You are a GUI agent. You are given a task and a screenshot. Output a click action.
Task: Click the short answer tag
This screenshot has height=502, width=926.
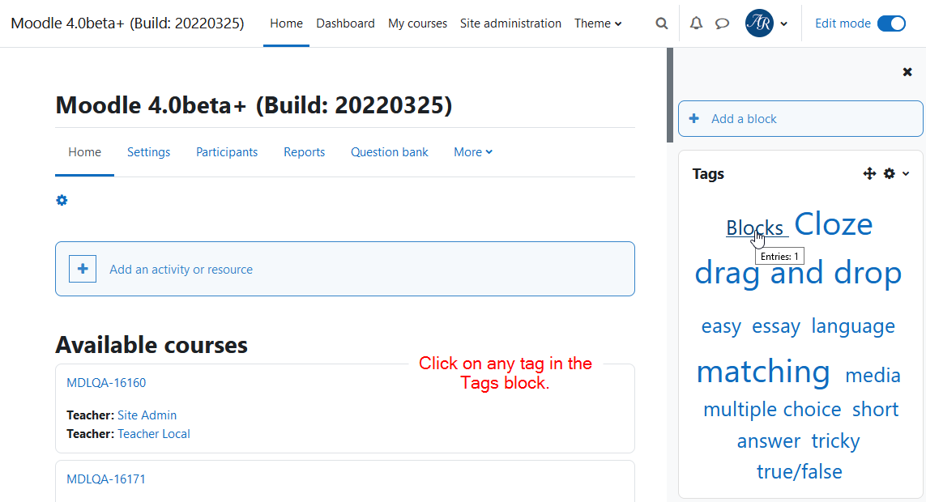pyautogui.click(x=818, y=426)
